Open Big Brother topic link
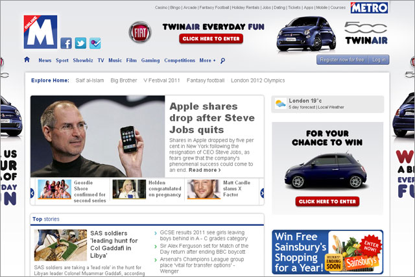Viewport: 415px width, 277px height. tap(124, 80)
